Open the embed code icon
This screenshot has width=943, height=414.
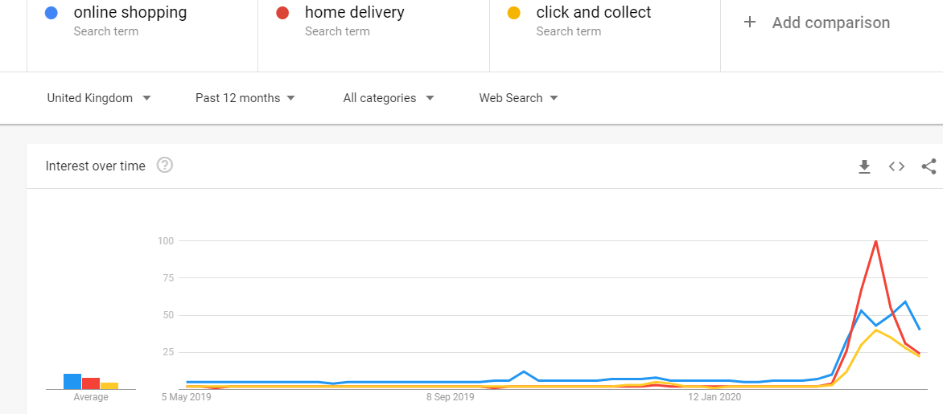896,166
